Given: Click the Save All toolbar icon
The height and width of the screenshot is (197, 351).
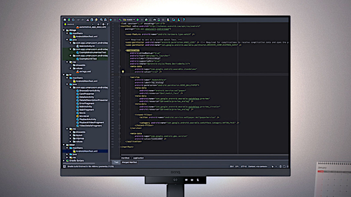Looking at the screenshot, I should (65, 20).
